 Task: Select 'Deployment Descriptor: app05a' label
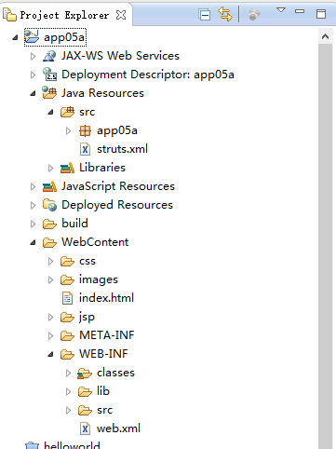click(148, 75)
